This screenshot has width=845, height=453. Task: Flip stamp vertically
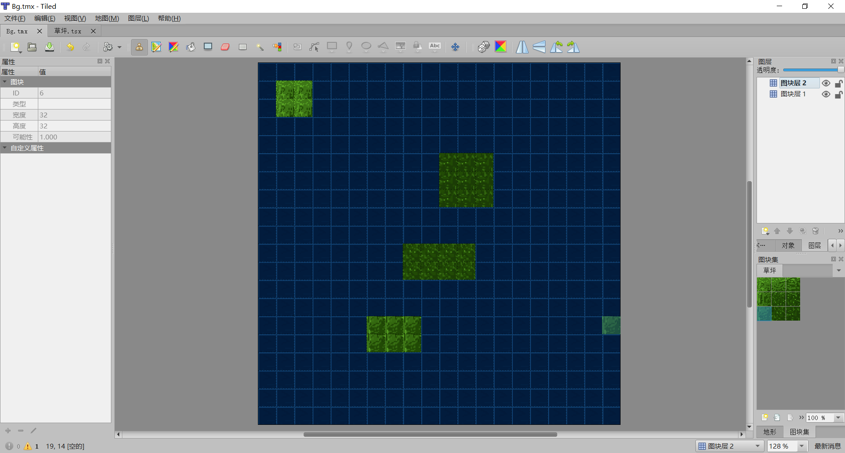coord(539,47)
